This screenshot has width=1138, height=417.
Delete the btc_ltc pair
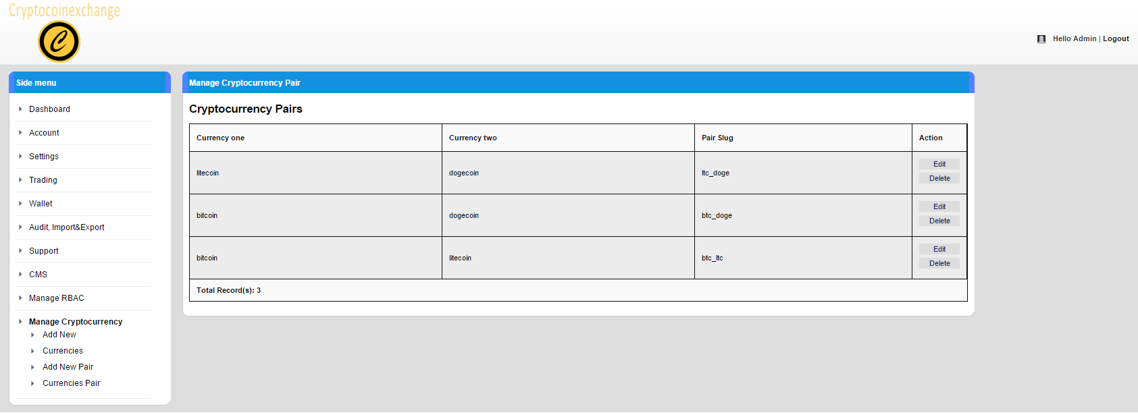(x=939, y=263)
